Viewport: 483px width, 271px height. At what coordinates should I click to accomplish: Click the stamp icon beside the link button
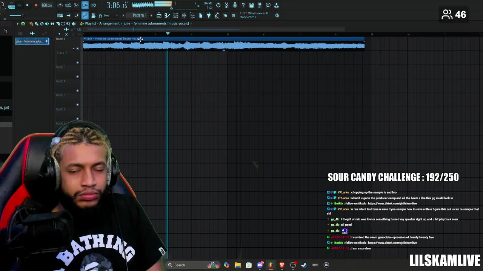[93, 15]
